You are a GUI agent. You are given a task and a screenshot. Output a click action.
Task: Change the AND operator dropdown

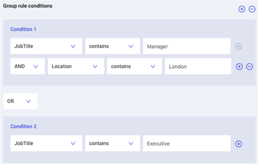pos(28,66)
